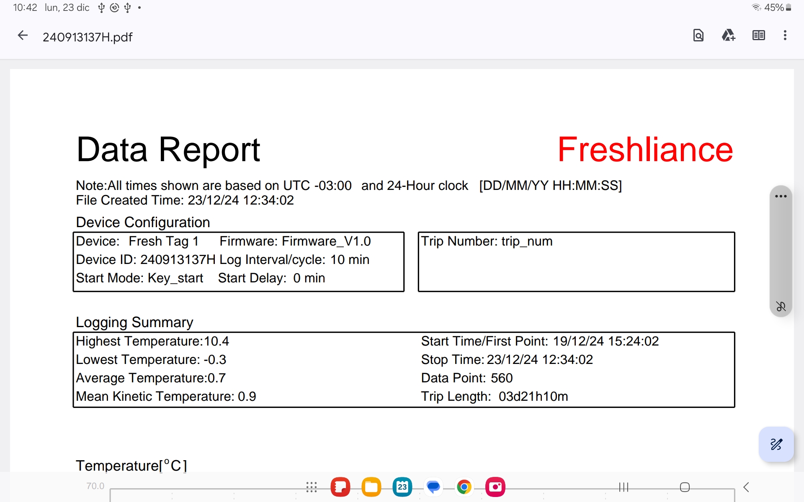Select Start Time/First Point timestamp
804x502 pixels.
pos(540,341)
